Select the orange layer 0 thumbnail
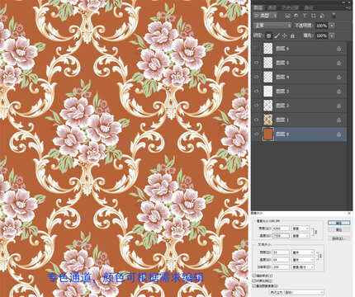 (267, 134)
